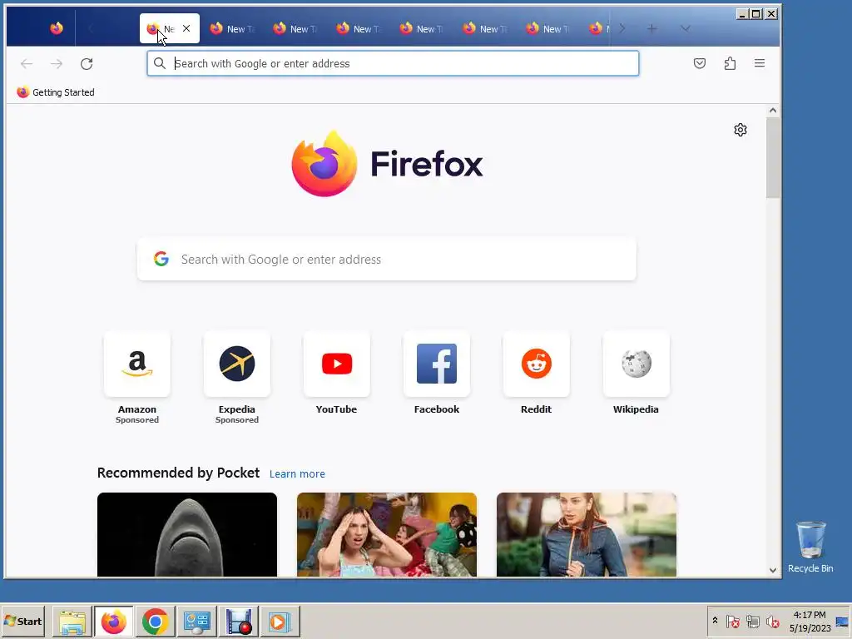The height and width of the screenshot is (639, 852).
Task: Open the Firefox application menu
Action: (x=760, y=63)
